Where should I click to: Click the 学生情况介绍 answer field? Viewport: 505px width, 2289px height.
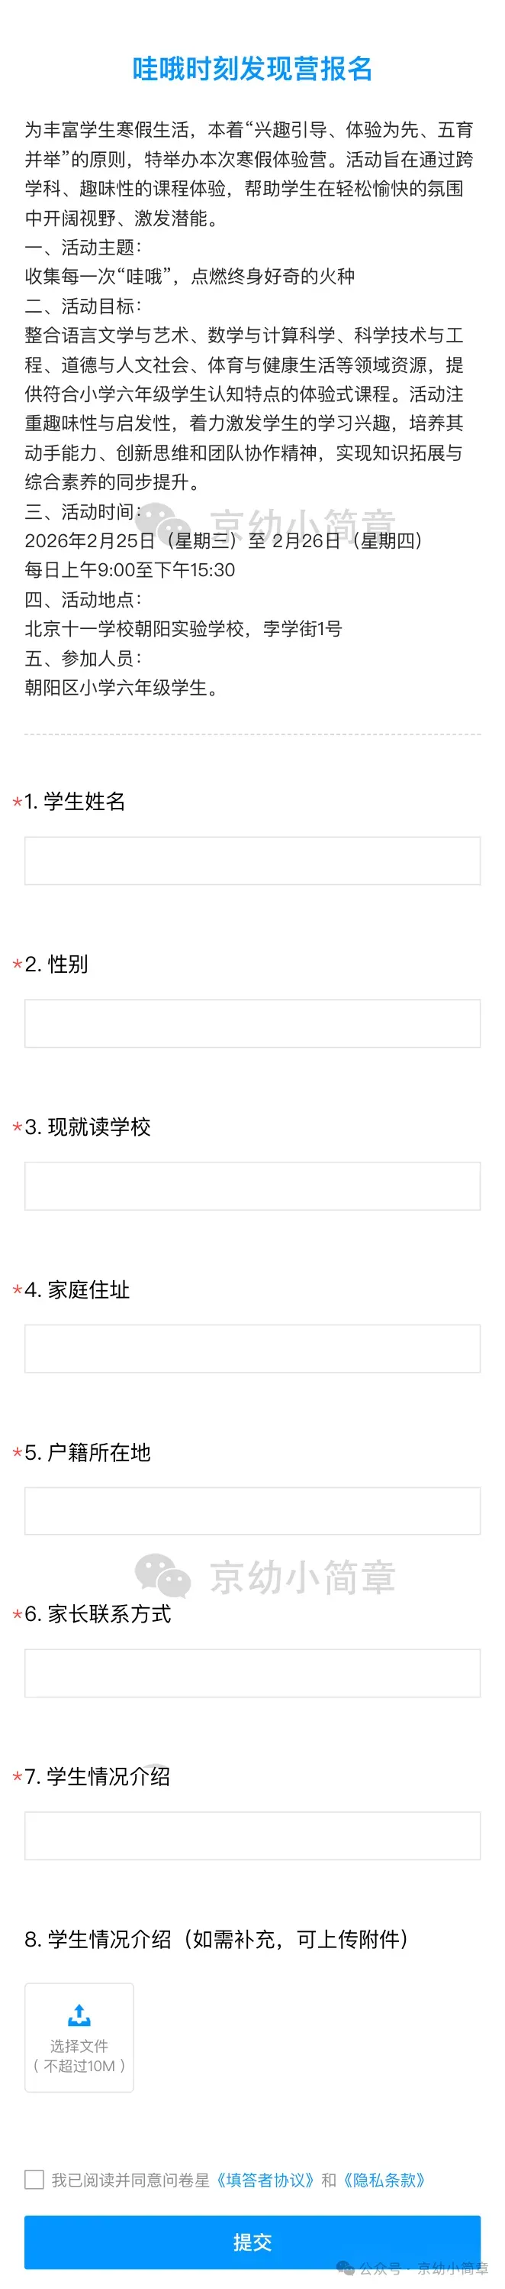(x=252, y=1835)
